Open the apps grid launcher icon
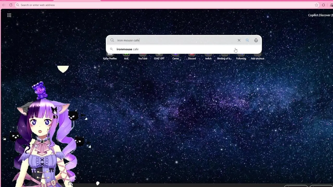The image size is (333, 187). (x=9, y=15)
